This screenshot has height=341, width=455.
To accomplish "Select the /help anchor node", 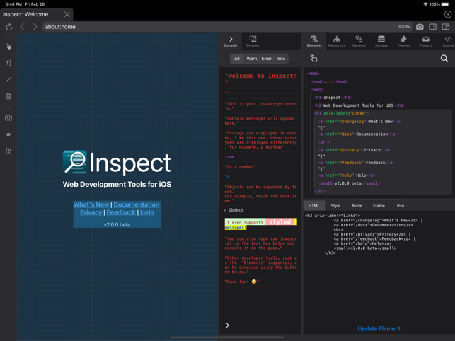I will tap(347, 175).
